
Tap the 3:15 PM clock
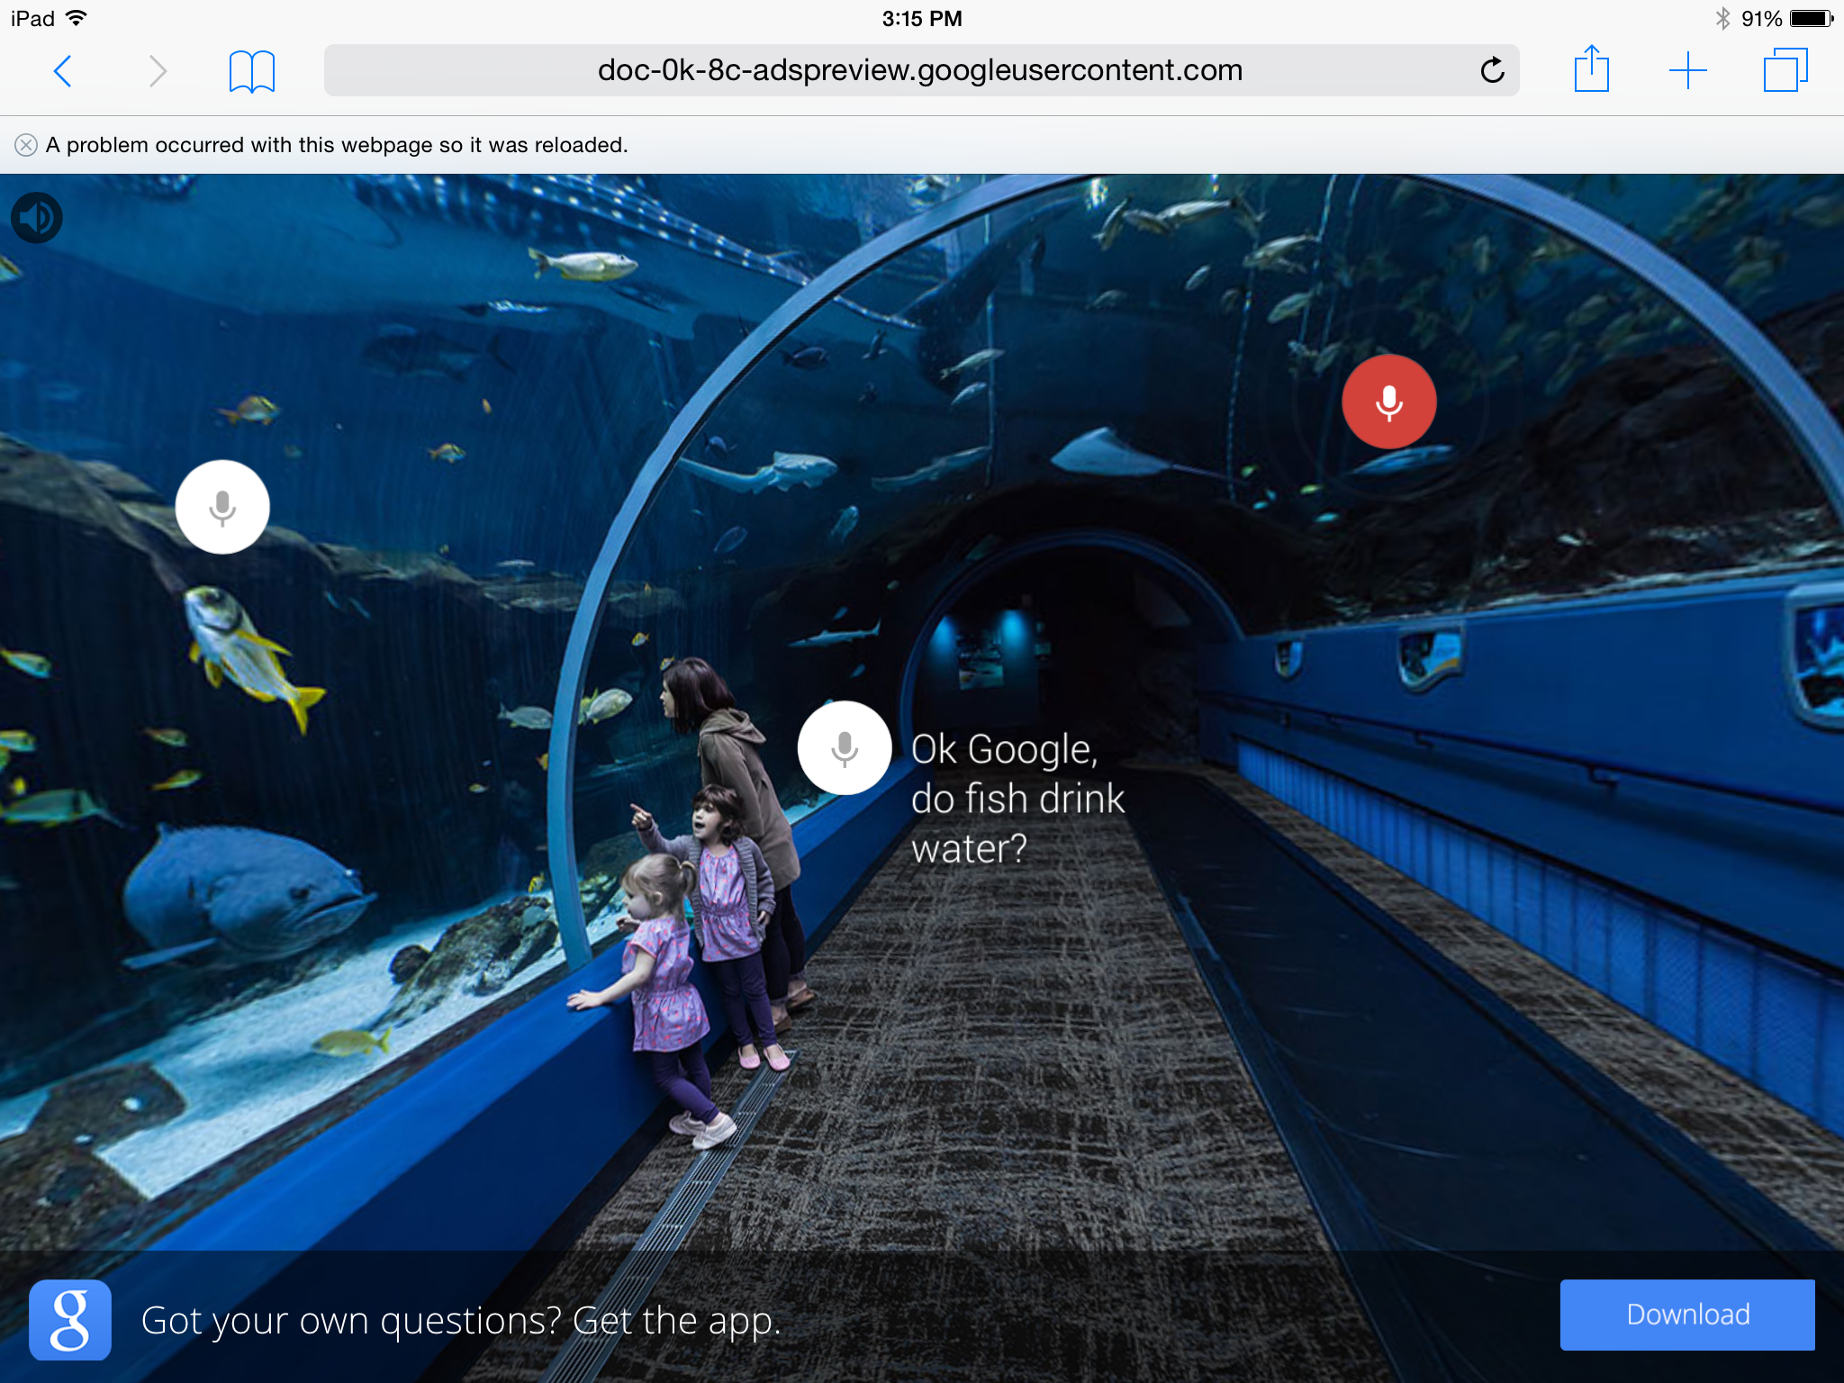922,18
